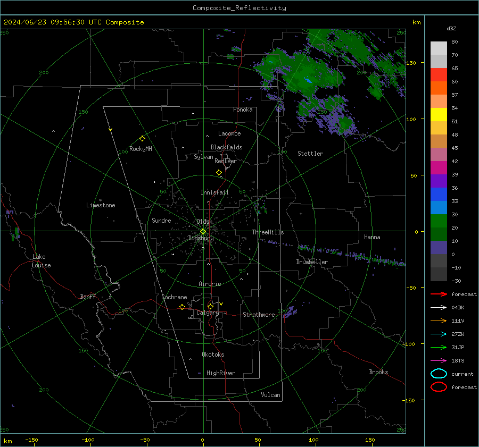Click the red 60-65 dBZ swatch

pos(439,75)
